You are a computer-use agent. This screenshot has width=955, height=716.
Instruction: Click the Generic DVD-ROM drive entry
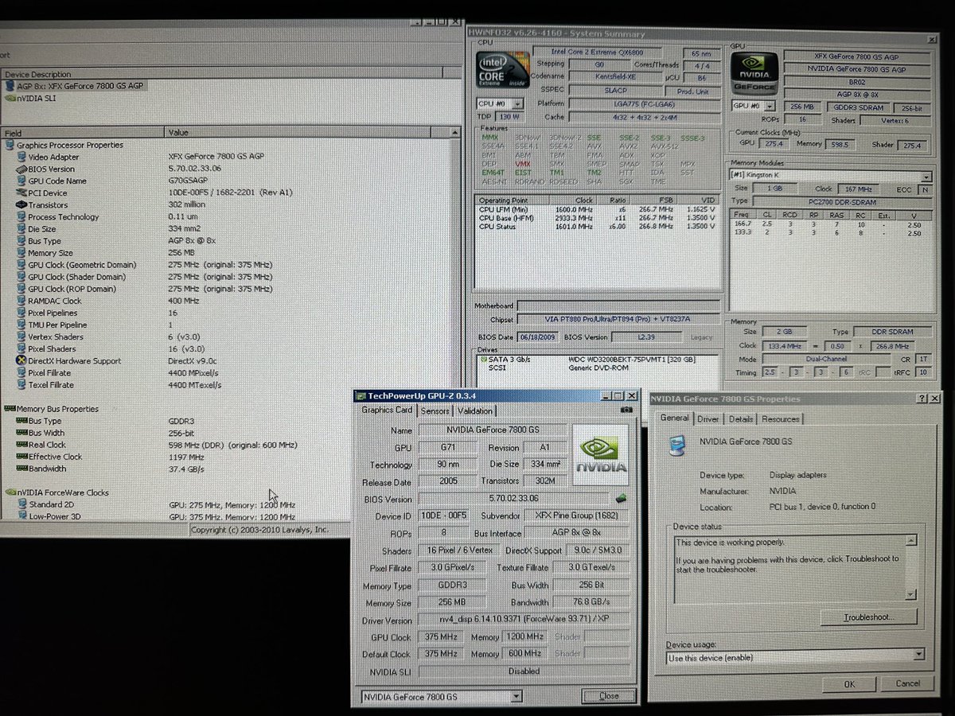tap(598, 368)
